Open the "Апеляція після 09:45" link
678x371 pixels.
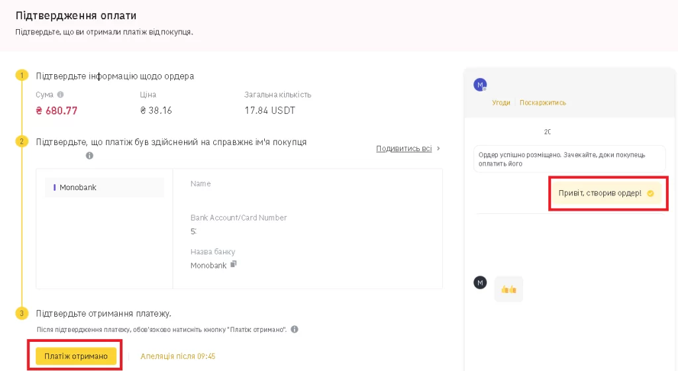click(x=177, y=356)
